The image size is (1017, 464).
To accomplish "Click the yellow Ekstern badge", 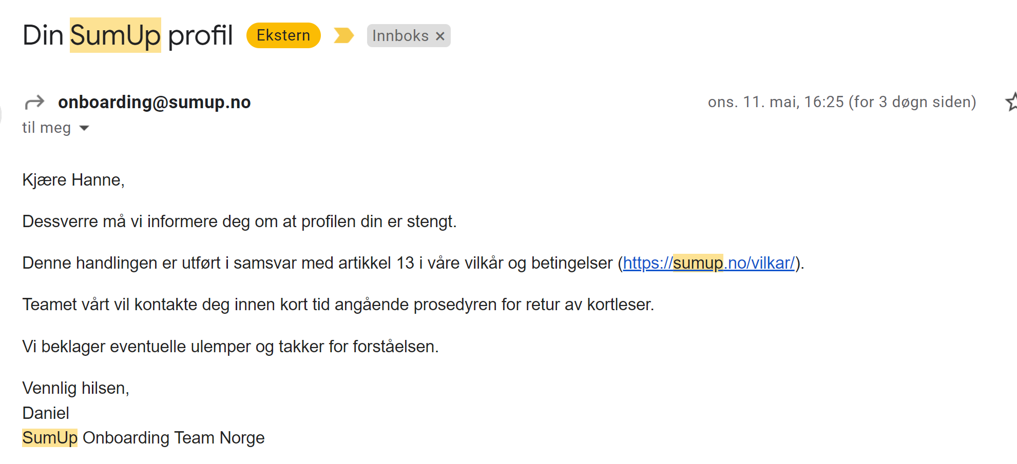I will 283,35.
